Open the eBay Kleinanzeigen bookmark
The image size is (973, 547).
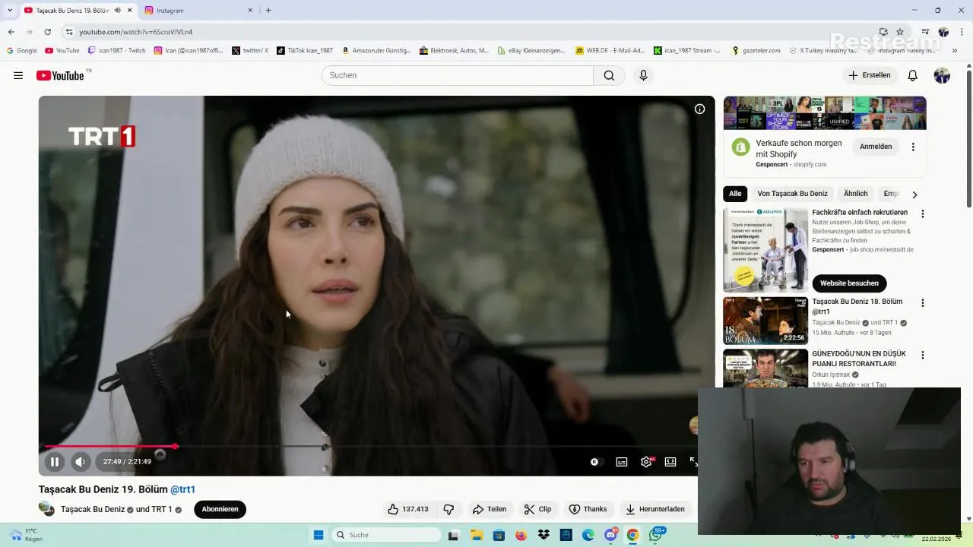[x=531, y=51]
